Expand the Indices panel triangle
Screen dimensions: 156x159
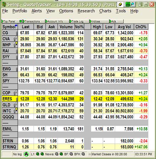pos(91,21)
